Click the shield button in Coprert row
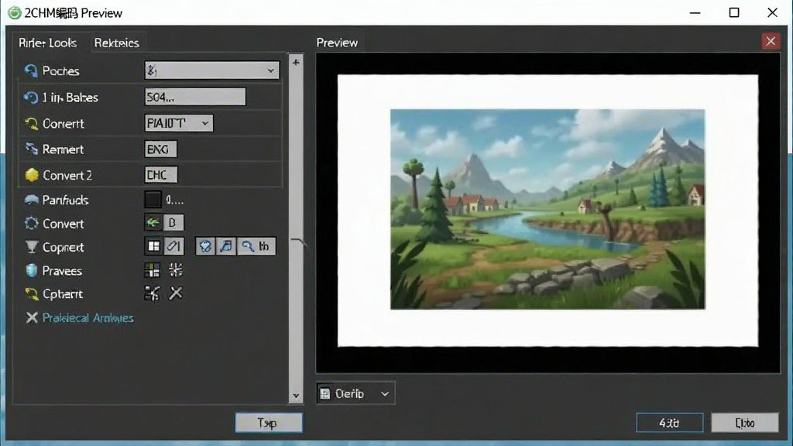Screen dimensions: 793x446 coord(204,246)
